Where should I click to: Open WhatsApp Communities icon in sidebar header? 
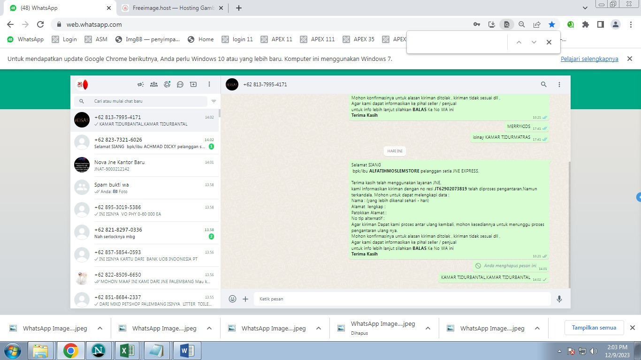153,84
